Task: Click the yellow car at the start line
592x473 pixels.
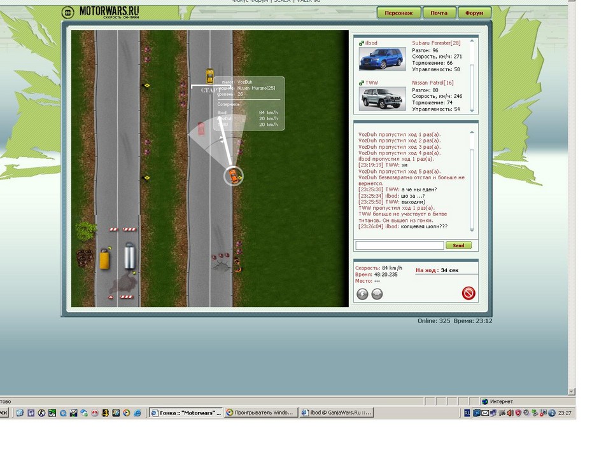Action: (x=209, y=76)
